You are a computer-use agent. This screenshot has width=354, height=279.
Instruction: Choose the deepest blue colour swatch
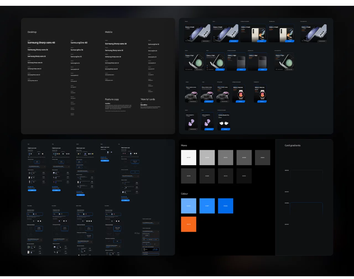[x=225, y=206]
